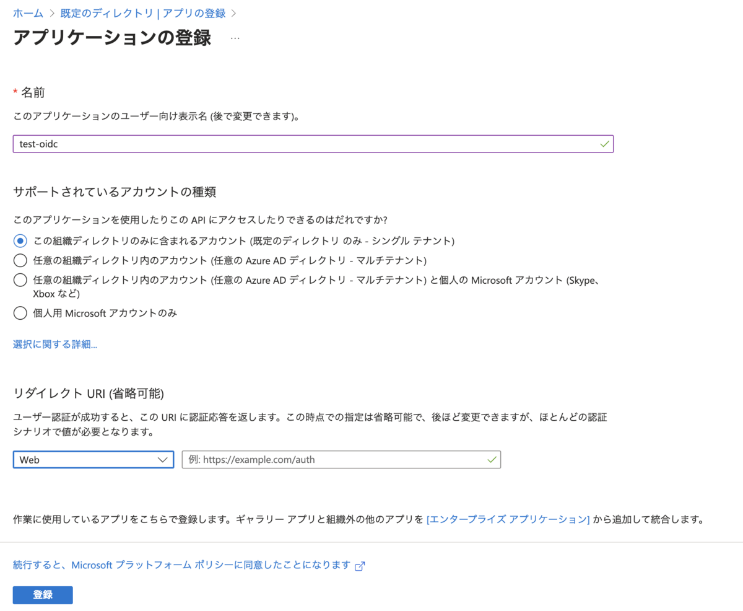Open the Web platform dropdown
The width and height of the screenshot is (743, 611).
tap(93, 460)
